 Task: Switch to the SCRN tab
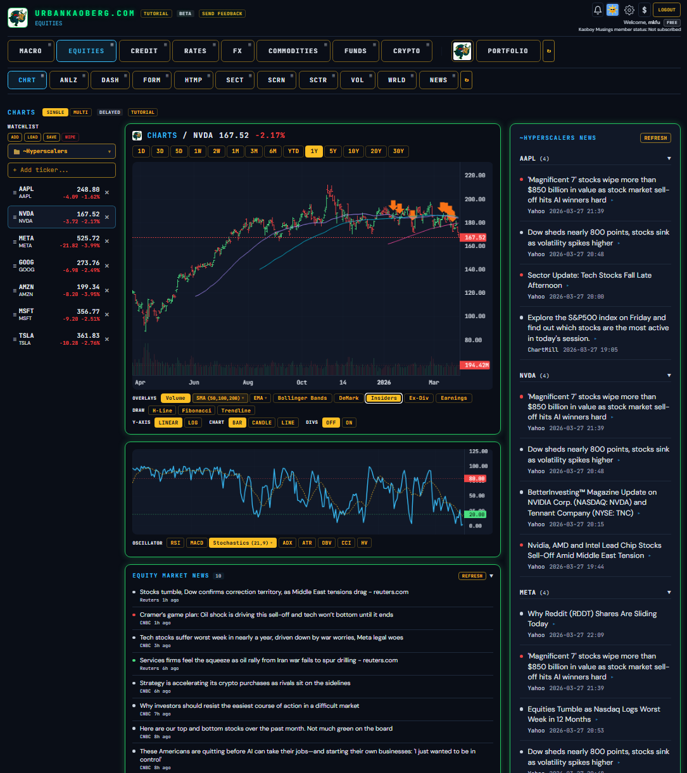point(276,80)
